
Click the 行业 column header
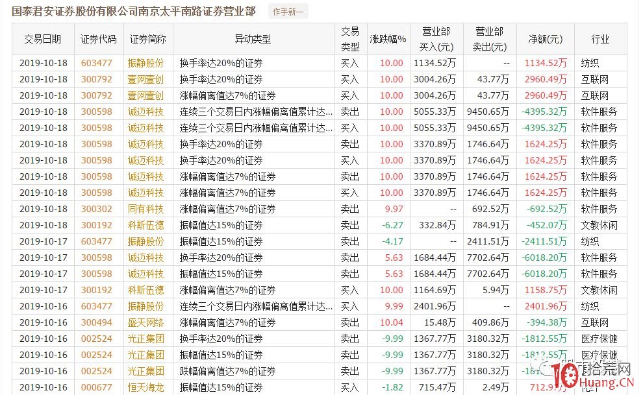pyautogui.click(x=601, y=39)
